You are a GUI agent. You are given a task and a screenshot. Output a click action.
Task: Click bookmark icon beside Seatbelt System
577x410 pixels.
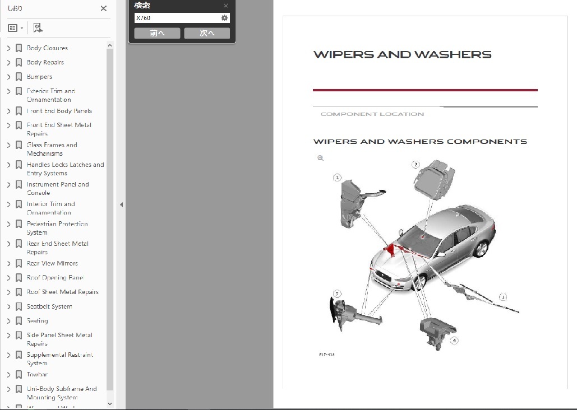[x=19, y=307]
